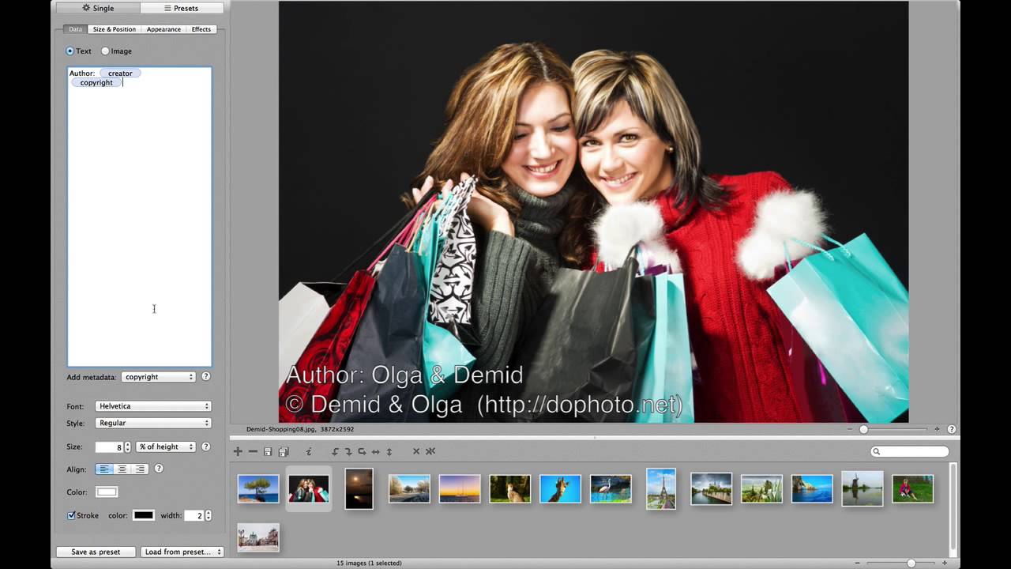Viewport: 1011px width, 569px height.
Task: Click the single X icon in toolbar
Action: [x=416, y=451]
